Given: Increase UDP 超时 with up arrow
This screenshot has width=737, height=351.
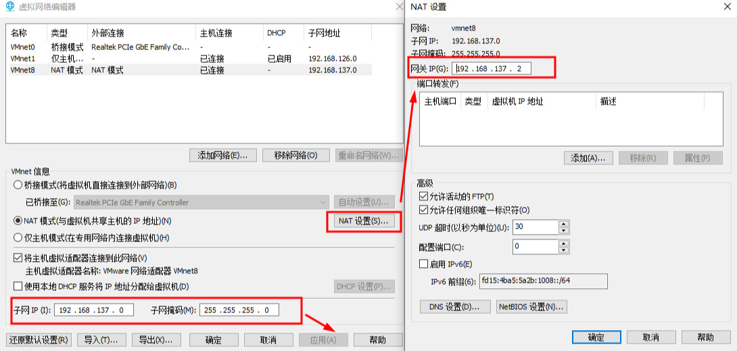Looking at the screenshot, I should [564, 224].
